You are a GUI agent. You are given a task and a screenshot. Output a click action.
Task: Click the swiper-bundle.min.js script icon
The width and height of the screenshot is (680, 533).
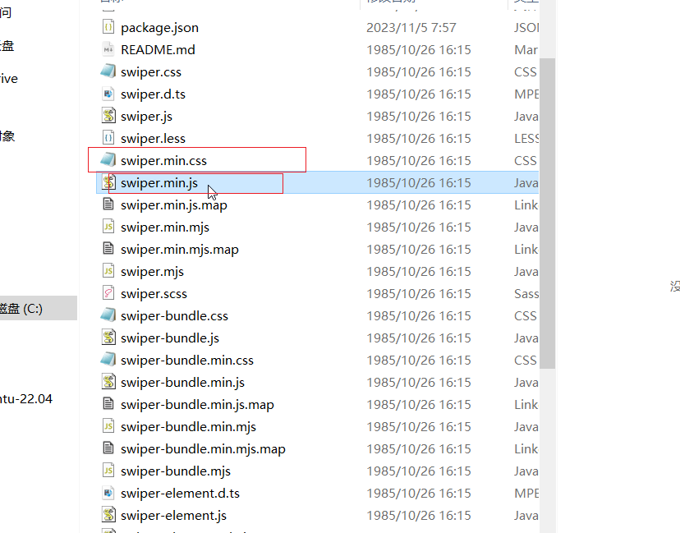tap(108, 382)
